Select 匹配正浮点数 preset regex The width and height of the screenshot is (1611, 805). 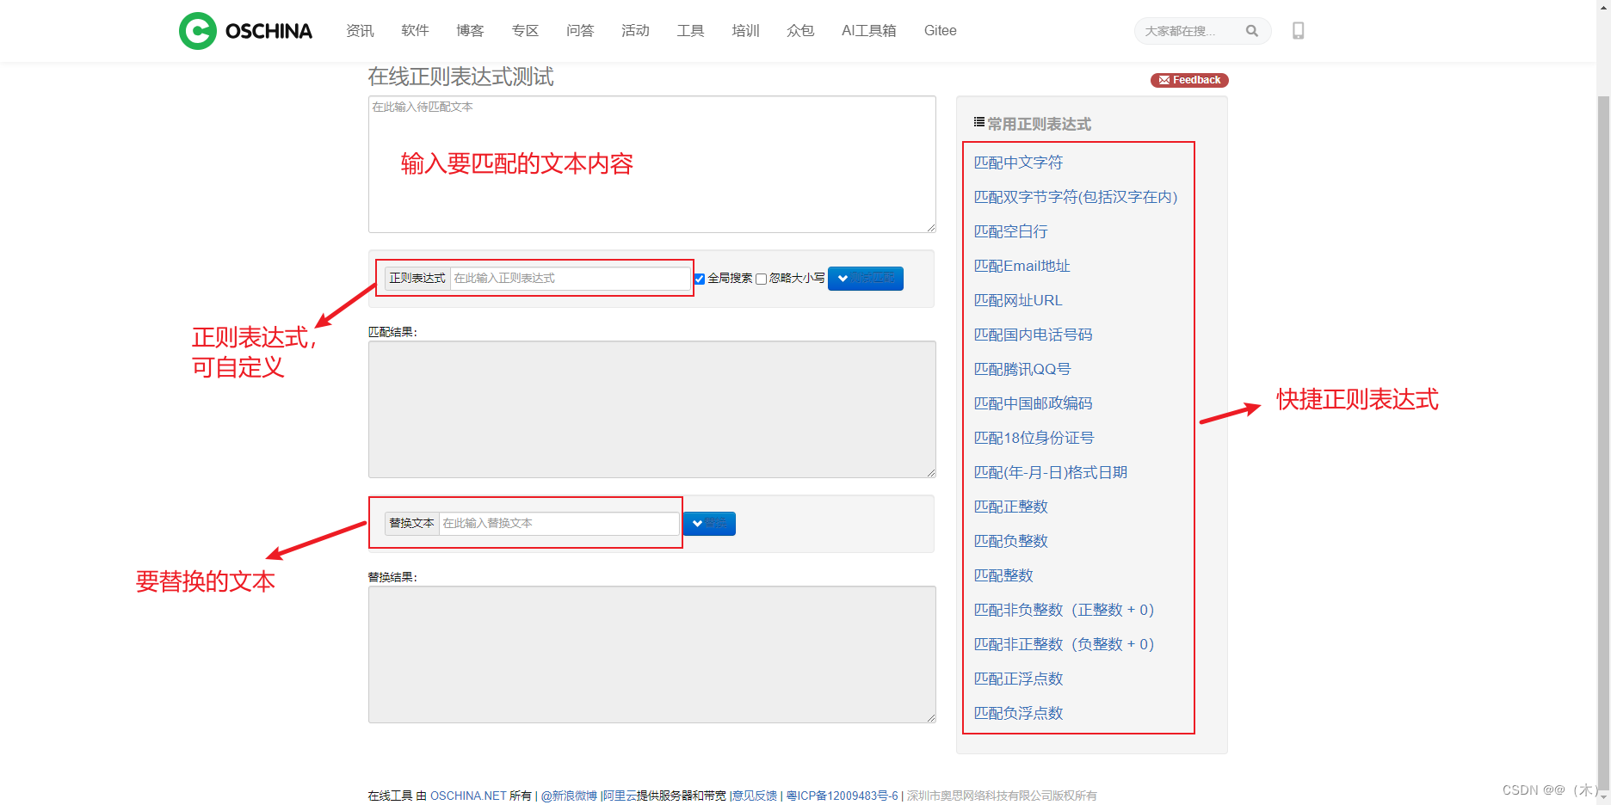click(x=1018, y=679)
